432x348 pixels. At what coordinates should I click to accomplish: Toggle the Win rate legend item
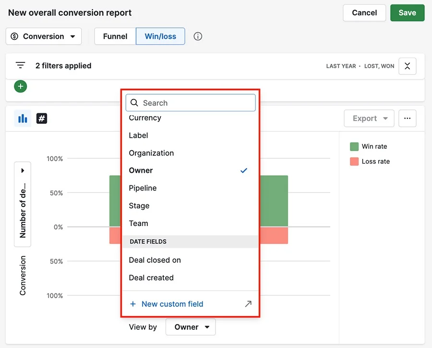pyautogui.click(x=368, y=146)
